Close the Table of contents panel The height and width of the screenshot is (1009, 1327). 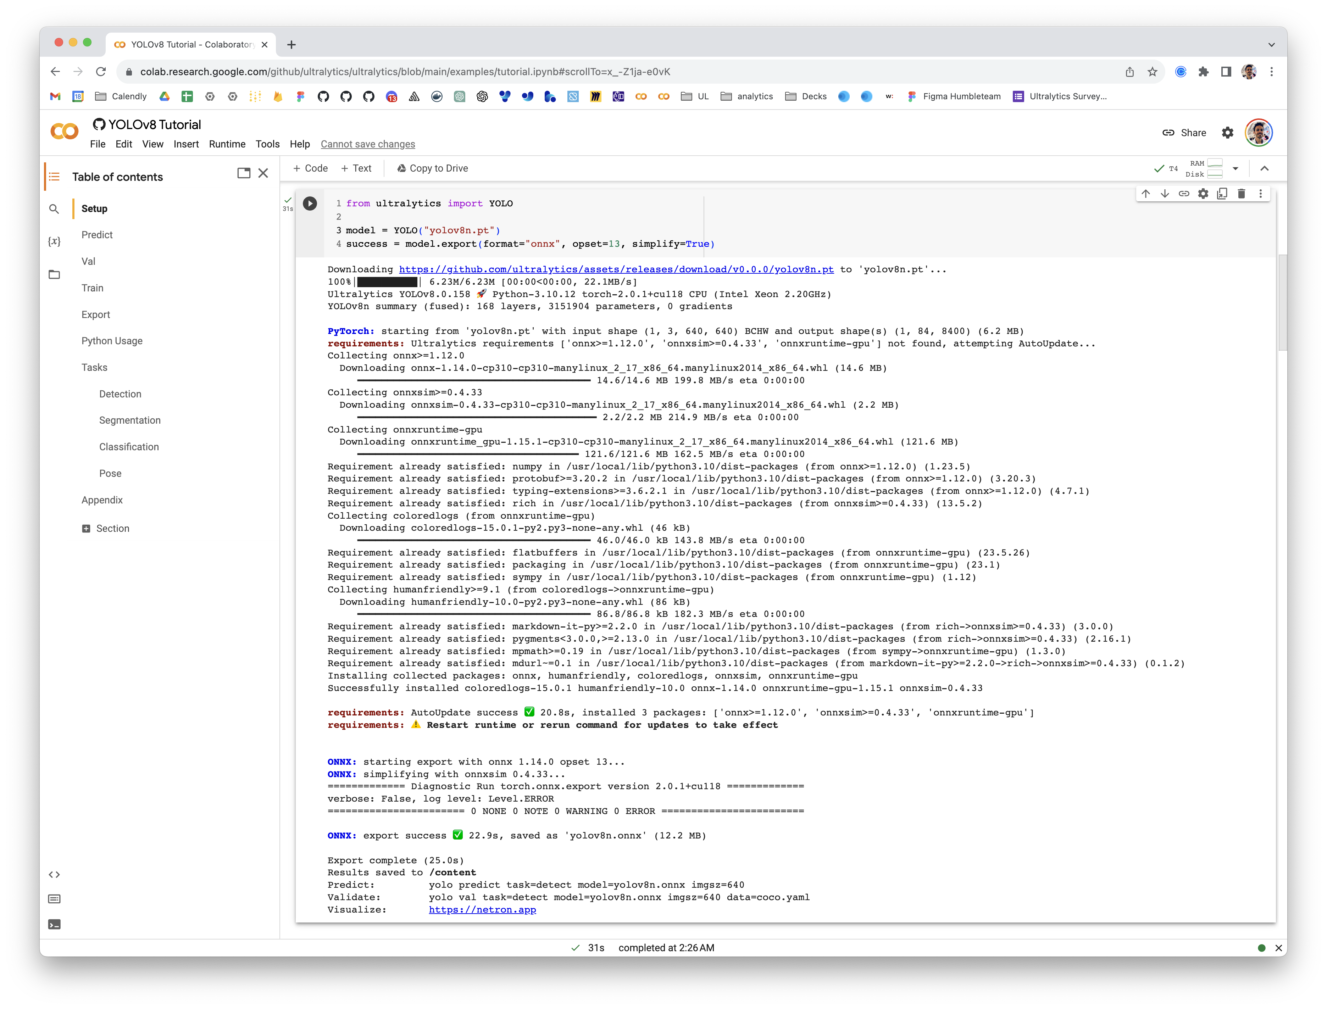(263, 173)
